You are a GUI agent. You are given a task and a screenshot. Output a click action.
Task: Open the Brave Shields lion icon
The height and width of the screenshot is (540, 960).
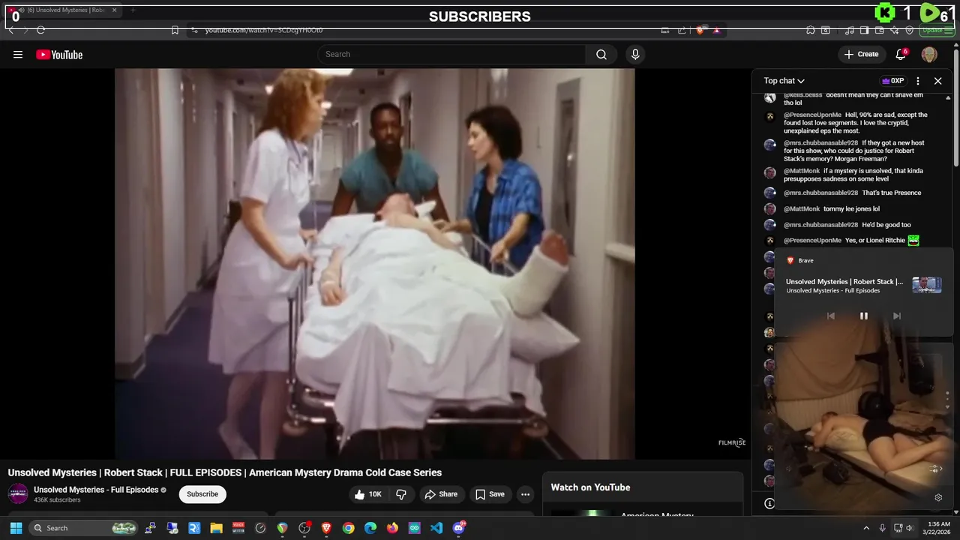[700, 30]
